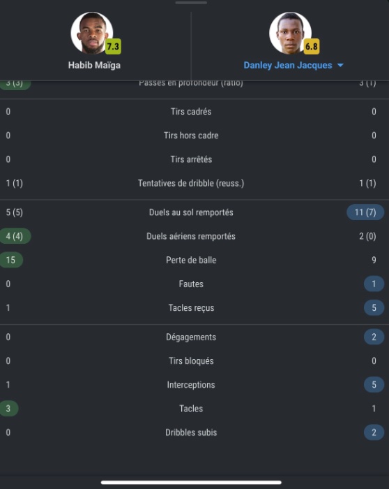Open Habib Maïga's player photo
Image resolution: width=389 pixels, height=489 pixels.
[92, 33]
